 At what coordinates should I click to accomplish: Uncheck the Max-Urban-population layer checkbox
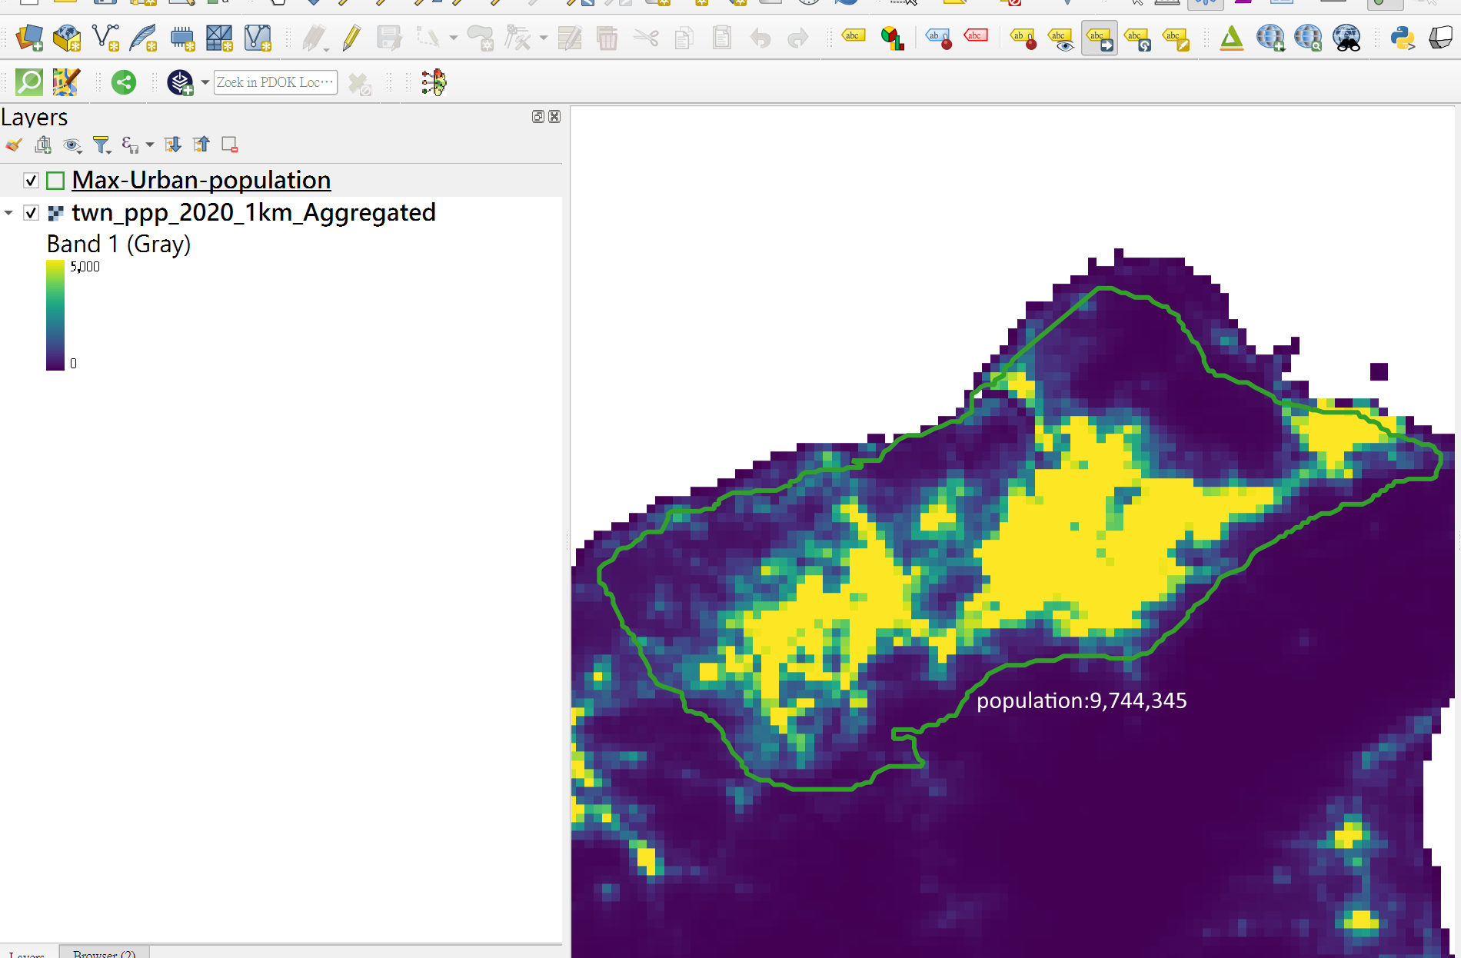[x=31, y=181]
